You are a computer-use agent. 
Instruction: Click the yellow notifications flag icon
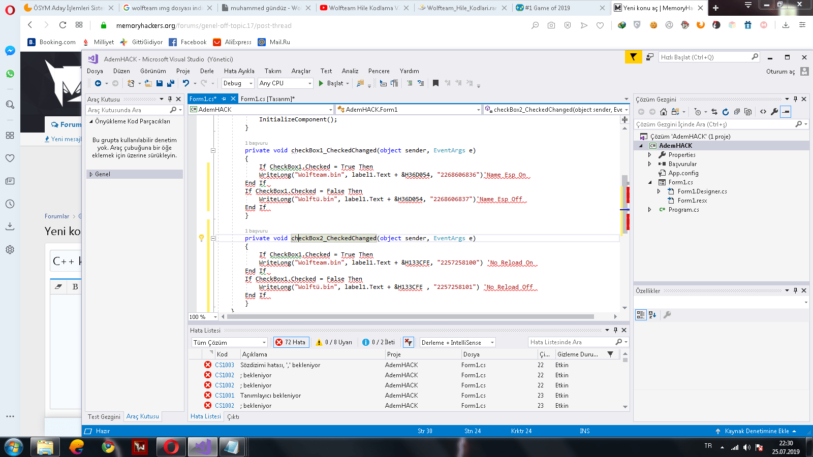(633, 57)
